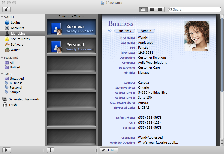The image size is (224, 154).
Task: Click inside the Search field
Action: tap(195, 9)
